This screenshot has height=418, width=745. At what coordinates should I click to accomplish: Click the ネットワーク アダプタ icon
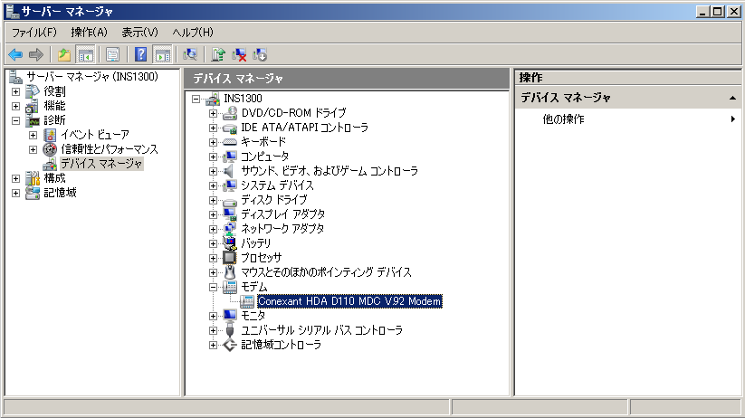click(x=230, y=229)
